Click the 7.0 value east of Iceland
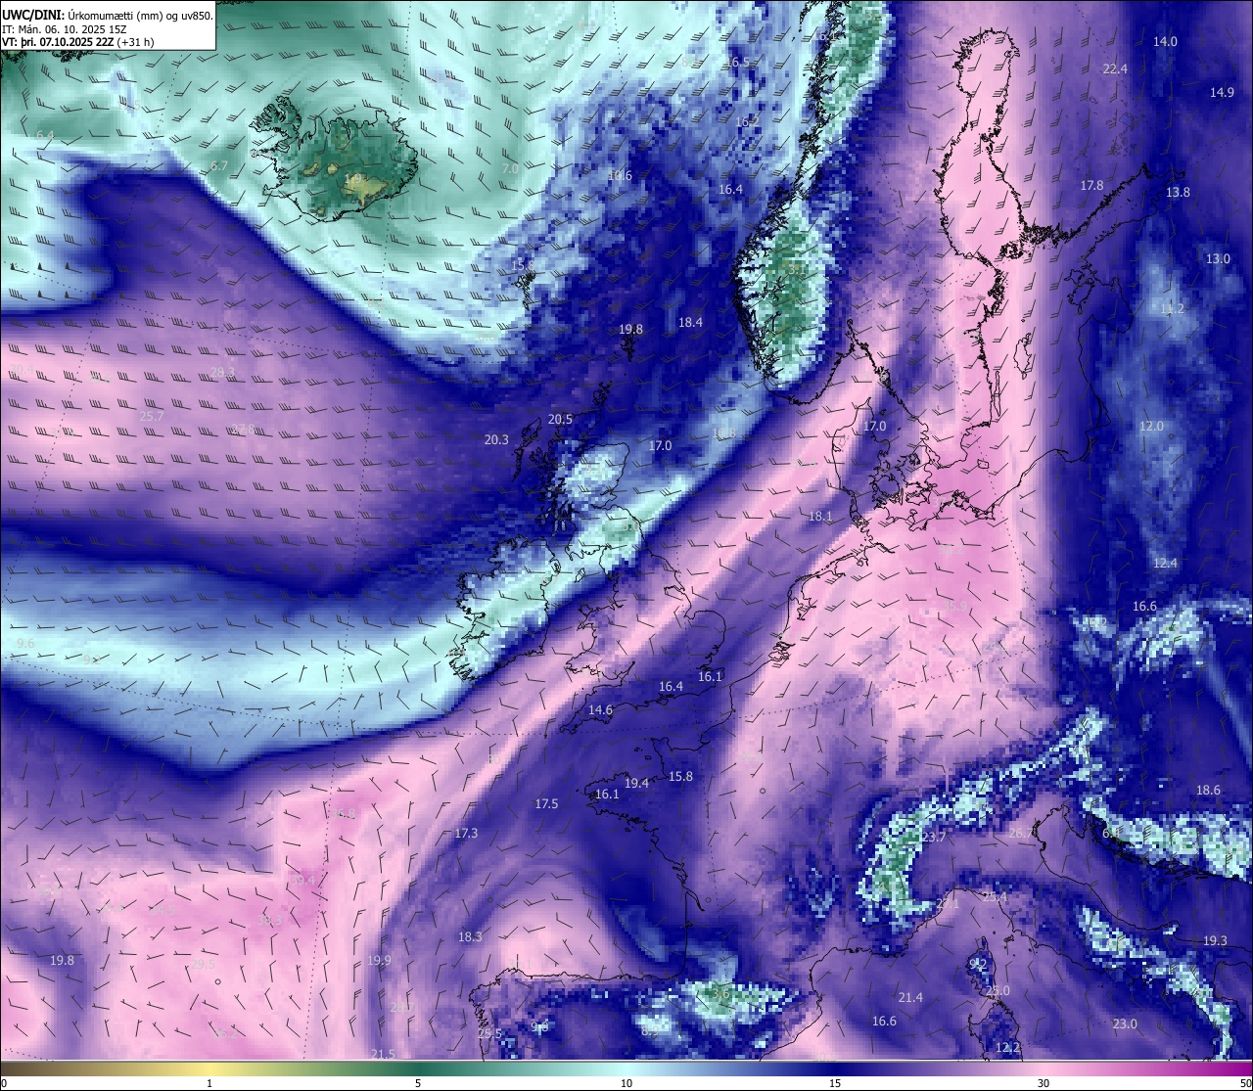 point(510,169)
